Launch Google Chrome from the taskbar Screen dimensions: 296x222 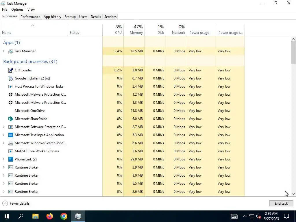[x=64, y=216]
